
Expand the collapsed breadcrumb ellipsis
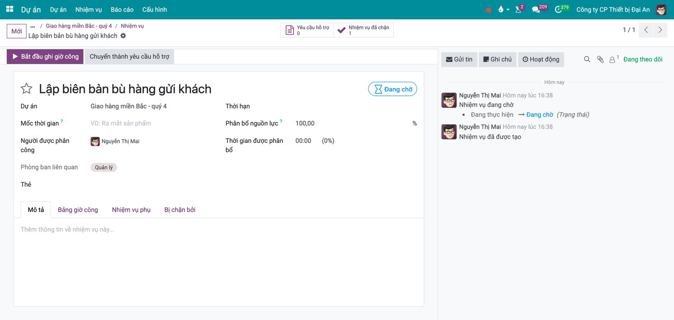[33, 26]
